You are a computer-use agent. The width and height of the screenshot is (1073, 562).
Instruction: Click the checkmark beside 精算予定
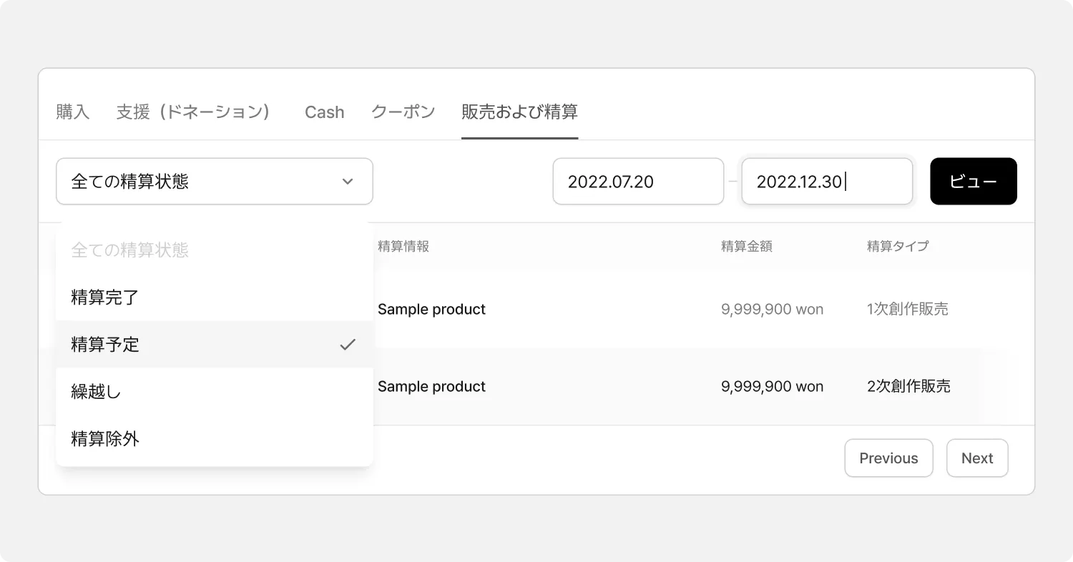[x=348, y=345]
